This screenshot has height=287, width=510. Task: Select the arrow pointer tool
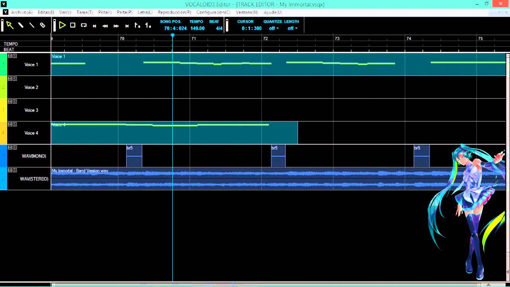[10, 25]
